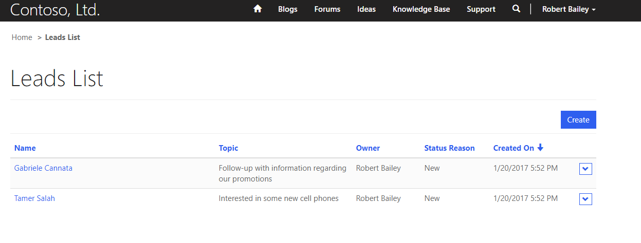The width and height of the screenshot is (641, 243).
Task: Sort the list by Name column
Action: point(25,148)
